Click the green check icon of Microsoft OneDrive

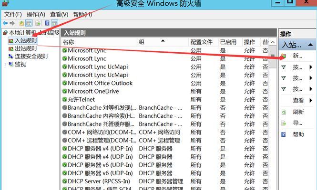65,91
